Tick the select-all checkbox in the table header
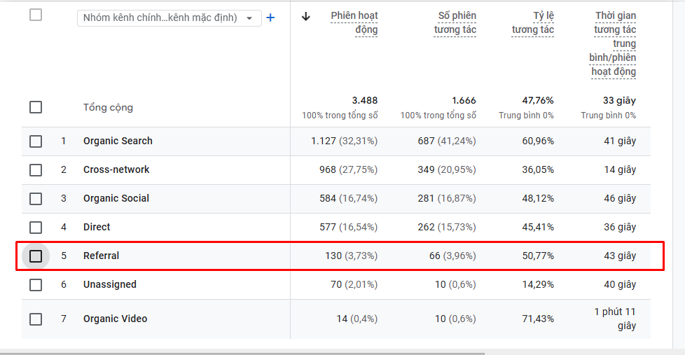Image resolution: width=685 pixels, height=355 pixels. tap(36, 15)
